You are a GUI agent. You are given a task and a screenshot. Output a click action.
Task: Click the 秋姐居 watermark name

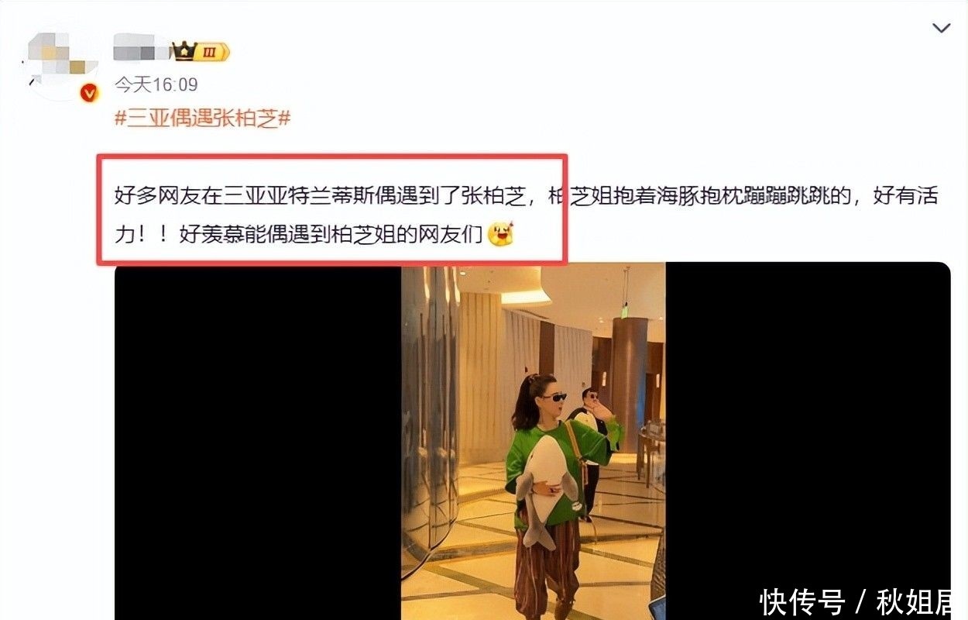(915, 601)
